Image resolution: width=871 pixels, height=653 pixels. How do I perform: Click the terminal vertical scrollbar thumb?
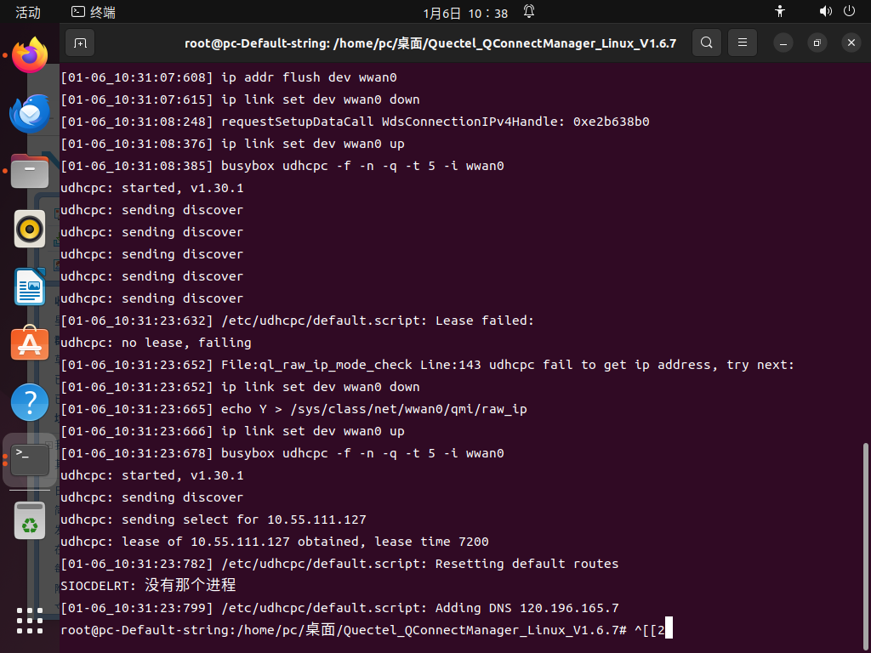click(x=865, y=545)
